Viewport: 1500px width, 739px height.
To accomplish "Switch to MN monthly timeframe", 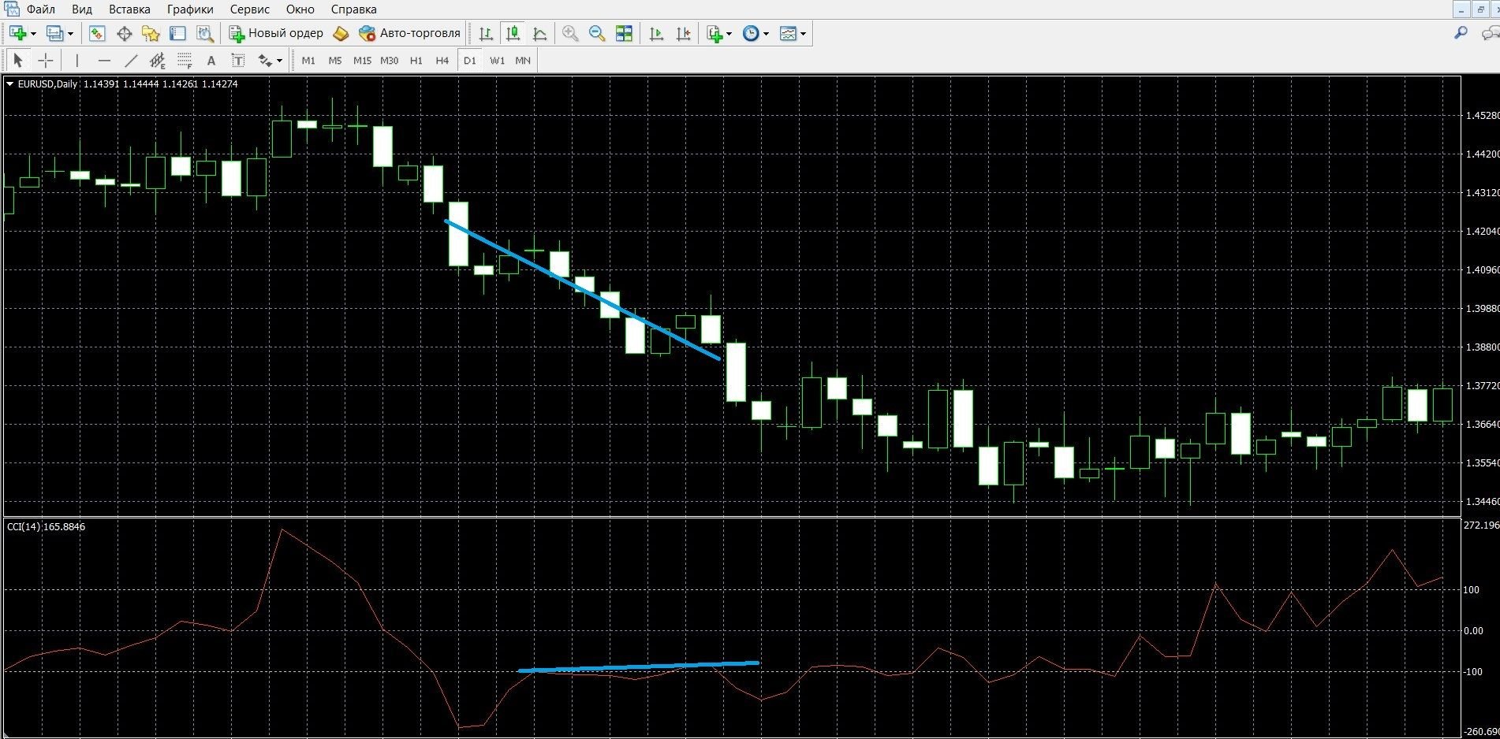I will click(523, 60).
